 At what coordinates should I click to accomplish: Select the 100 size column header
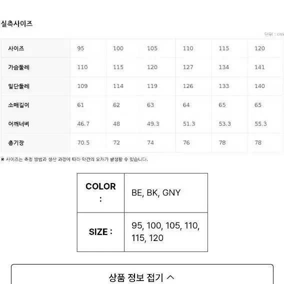pos(118,48)
